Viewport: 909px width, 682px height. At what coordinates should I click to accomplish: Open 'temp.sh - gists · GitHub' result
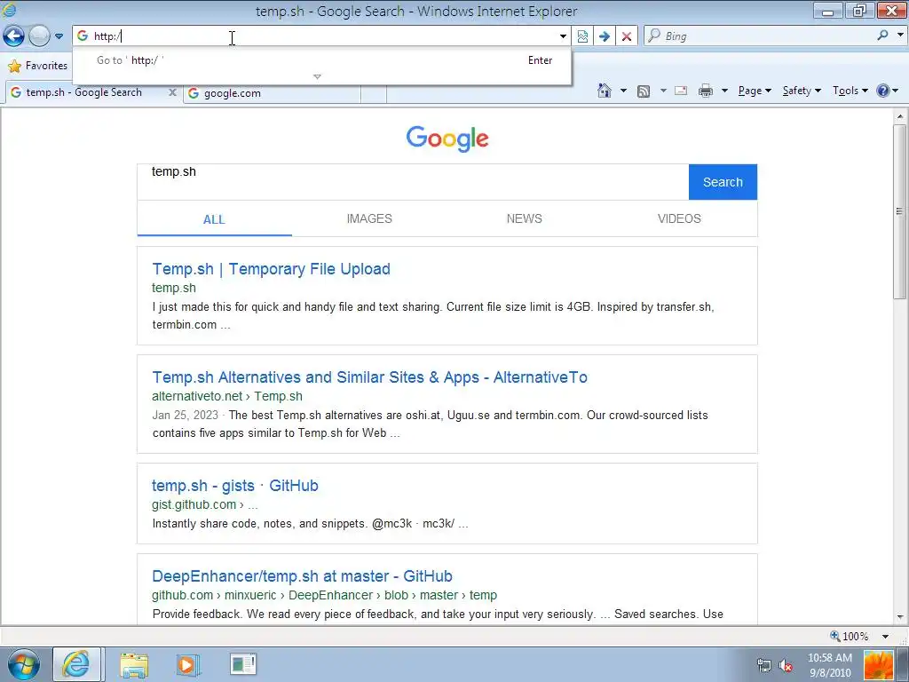pyautogui.click(x=234, y=486)
